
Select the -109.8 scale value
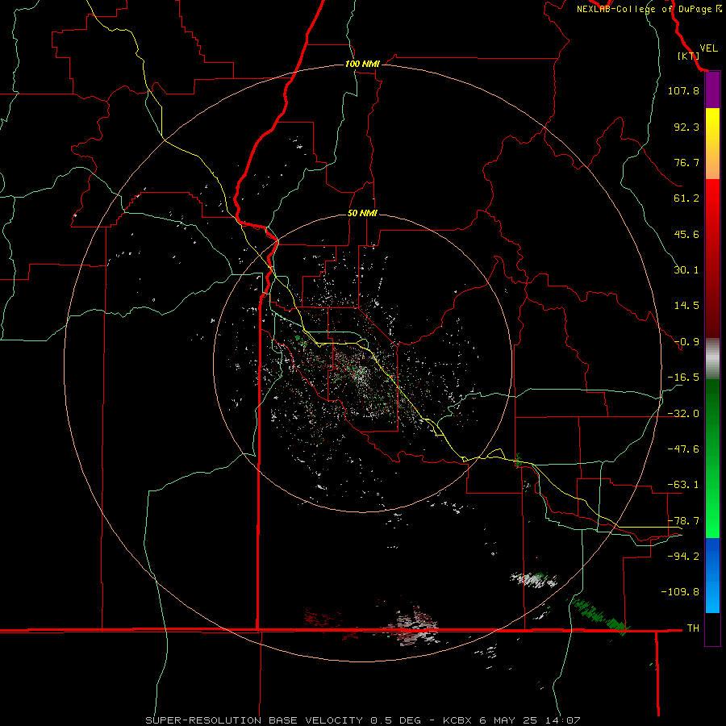point(680,592)
